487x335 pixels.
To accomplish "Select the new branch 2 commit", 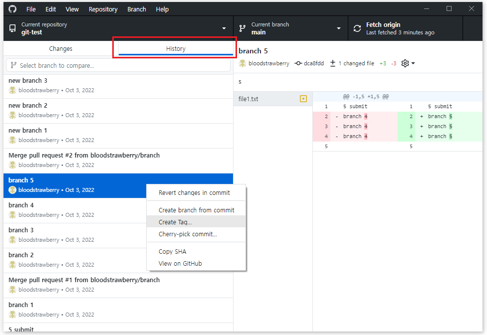I will (x=118, y=111).
